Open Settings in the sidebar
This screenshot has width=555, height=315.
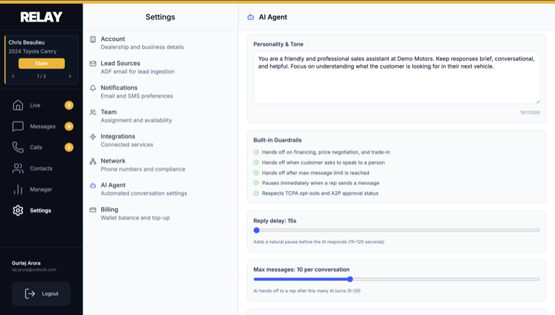tap(42, 210)
